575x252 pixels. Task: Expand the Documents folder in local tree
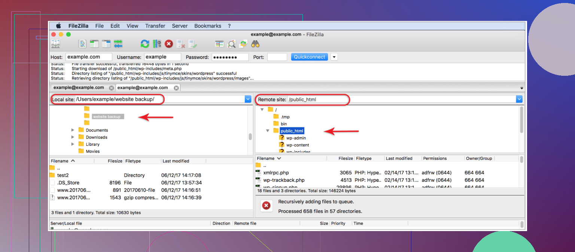(73, 130)
